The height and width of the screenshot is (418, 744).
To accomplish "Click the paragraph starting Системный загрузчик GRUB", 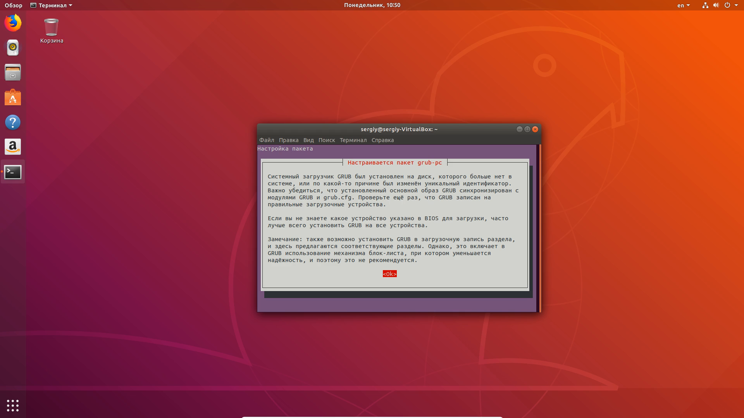I will coord(393,190).
